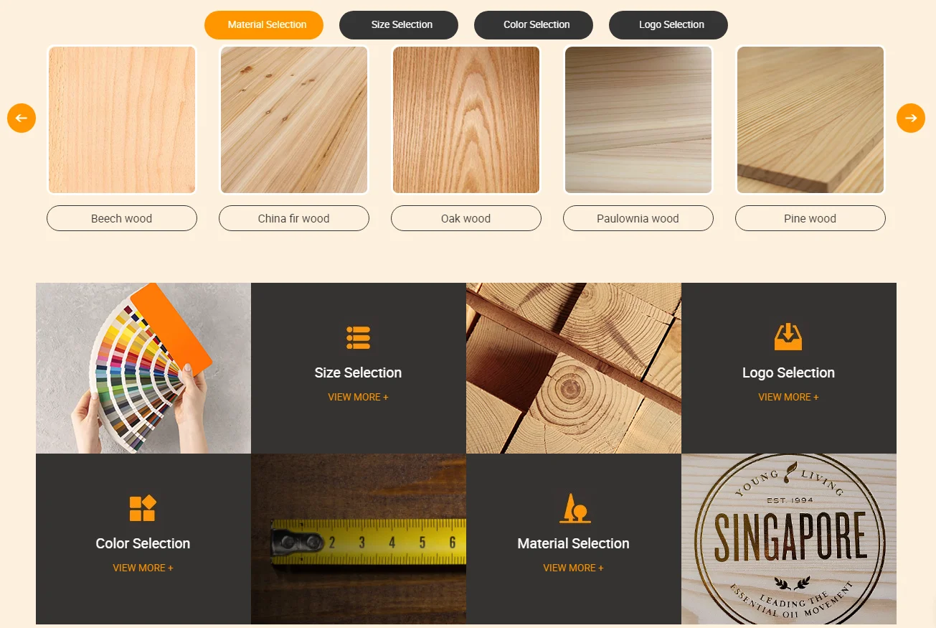This screenshot has width=936, height=628.
Task: Select the Oak wood texture thumbnail
Action: point(466,120)
